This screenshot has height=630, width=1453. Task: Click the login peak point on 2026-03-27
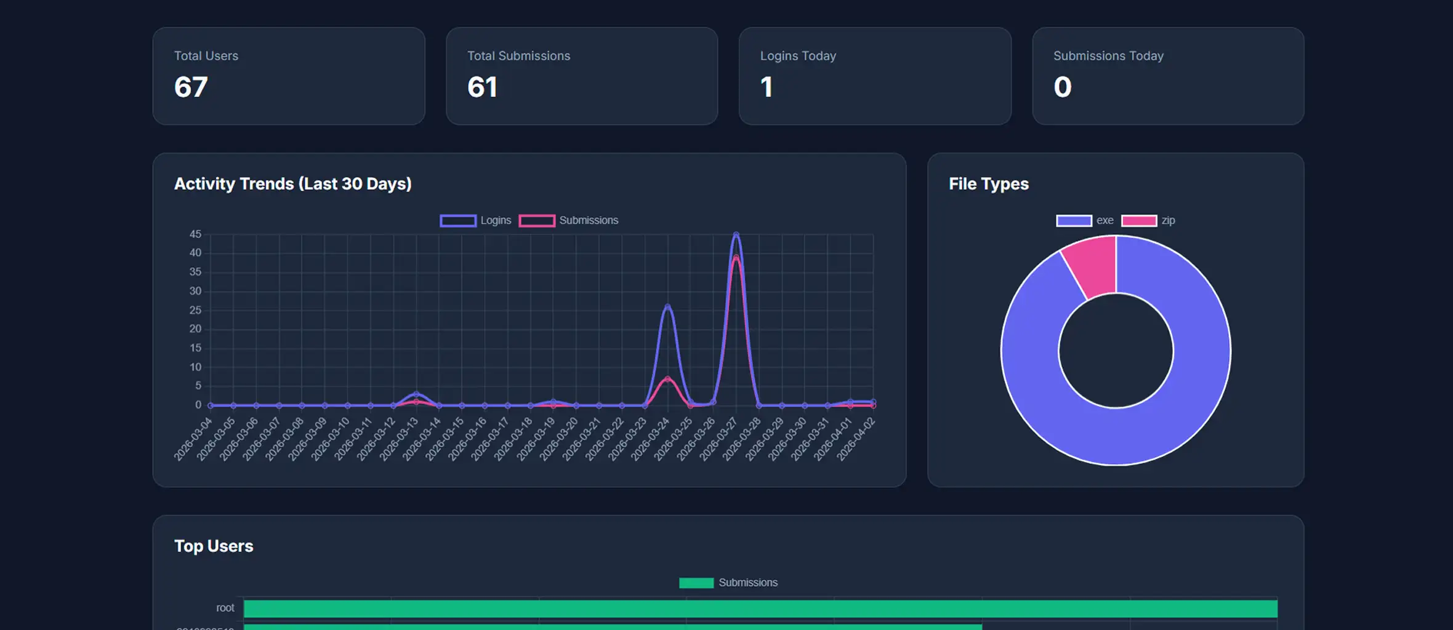point(736,234)
